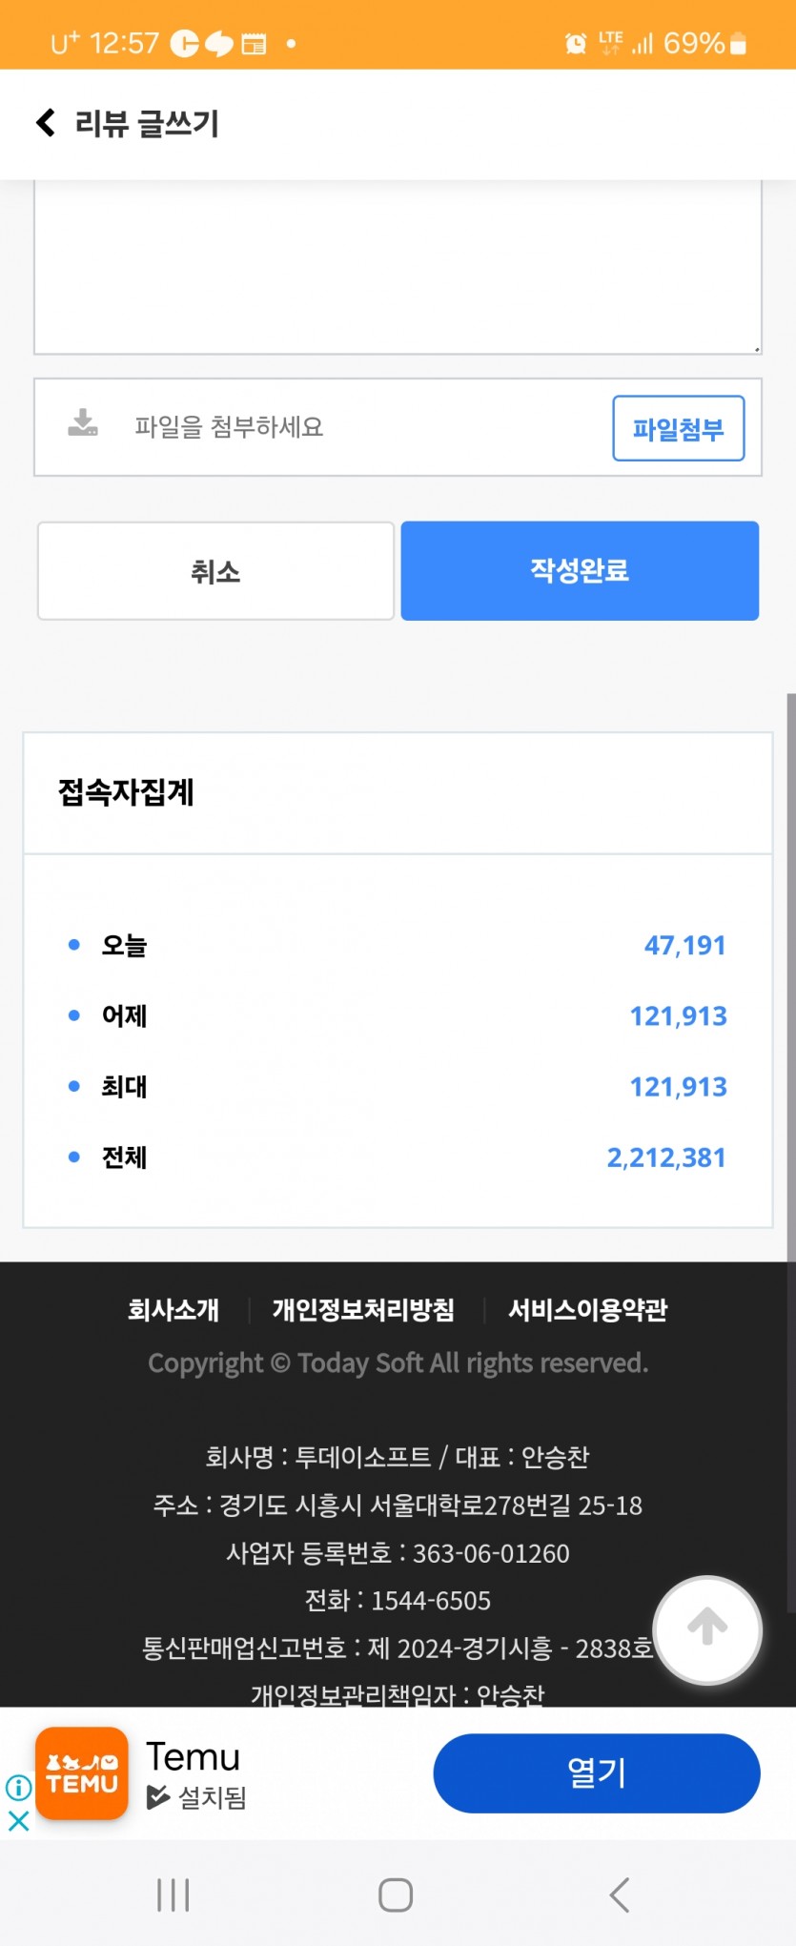Cancel the review with 취소
Screen dimensions: 796x1946
(x=215, y=571)
